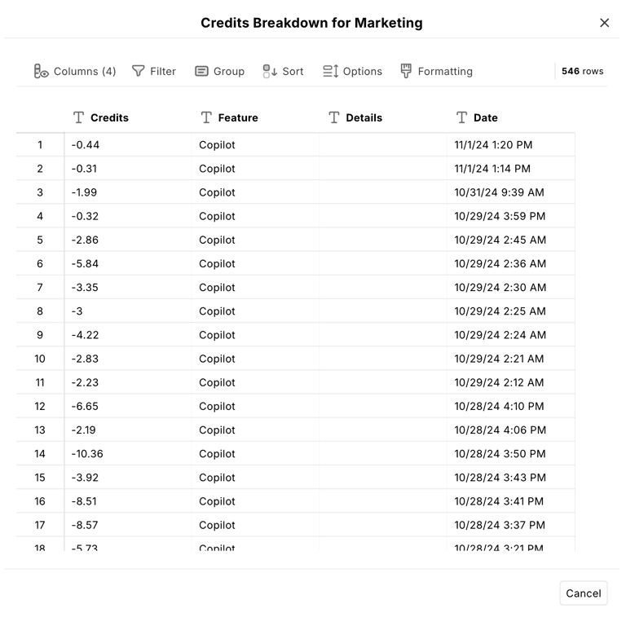
Task: Click the date 10/28/24 3:37 PM
Action: [500, 525]
